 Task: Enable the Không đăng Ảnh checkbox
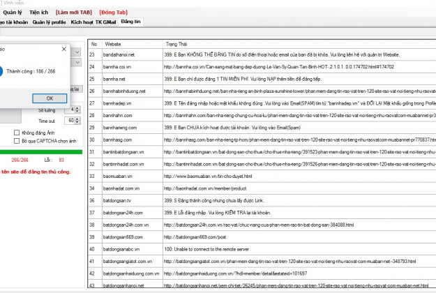tap(17, 132)
